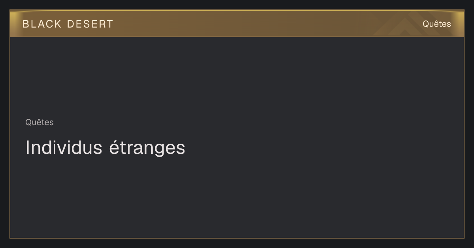Click the gold header banner's empty middle area
This screenshot has height=248, width=474.
(245, 24)
